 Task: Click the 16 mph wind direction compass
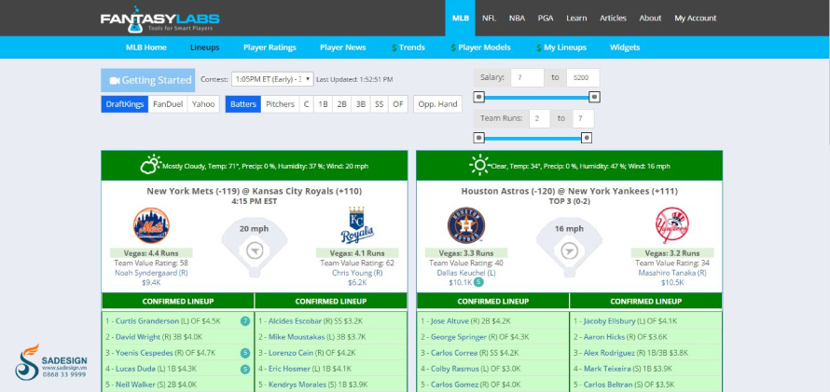pos(569,250)
